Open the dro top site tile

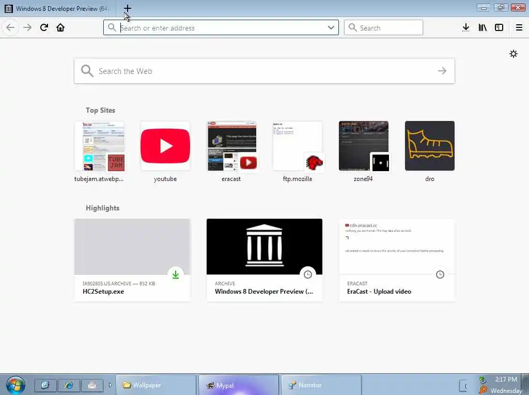click(430, 151)
